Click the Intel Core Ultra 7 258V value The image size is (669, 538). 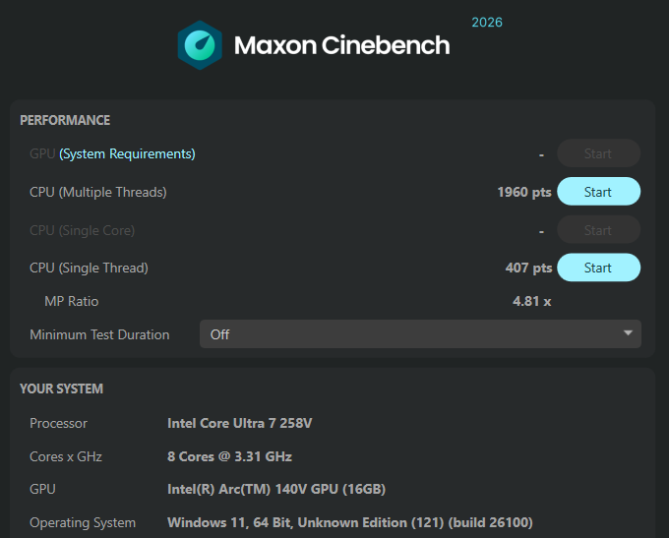(239, 423)
